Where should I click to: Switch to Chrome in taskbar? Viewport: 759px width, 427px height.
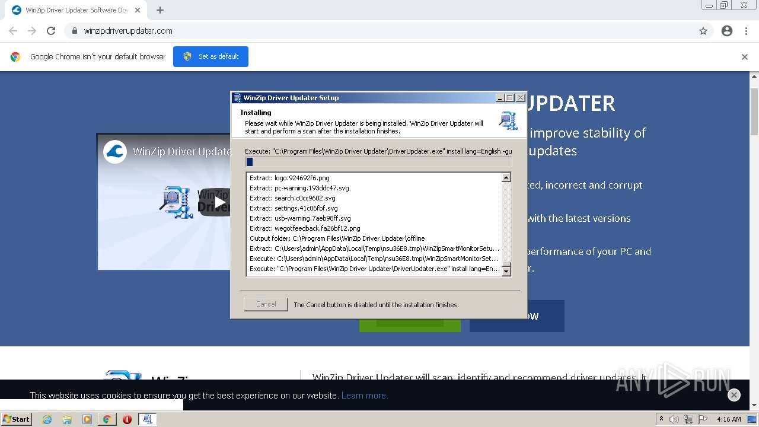(107, 419)
